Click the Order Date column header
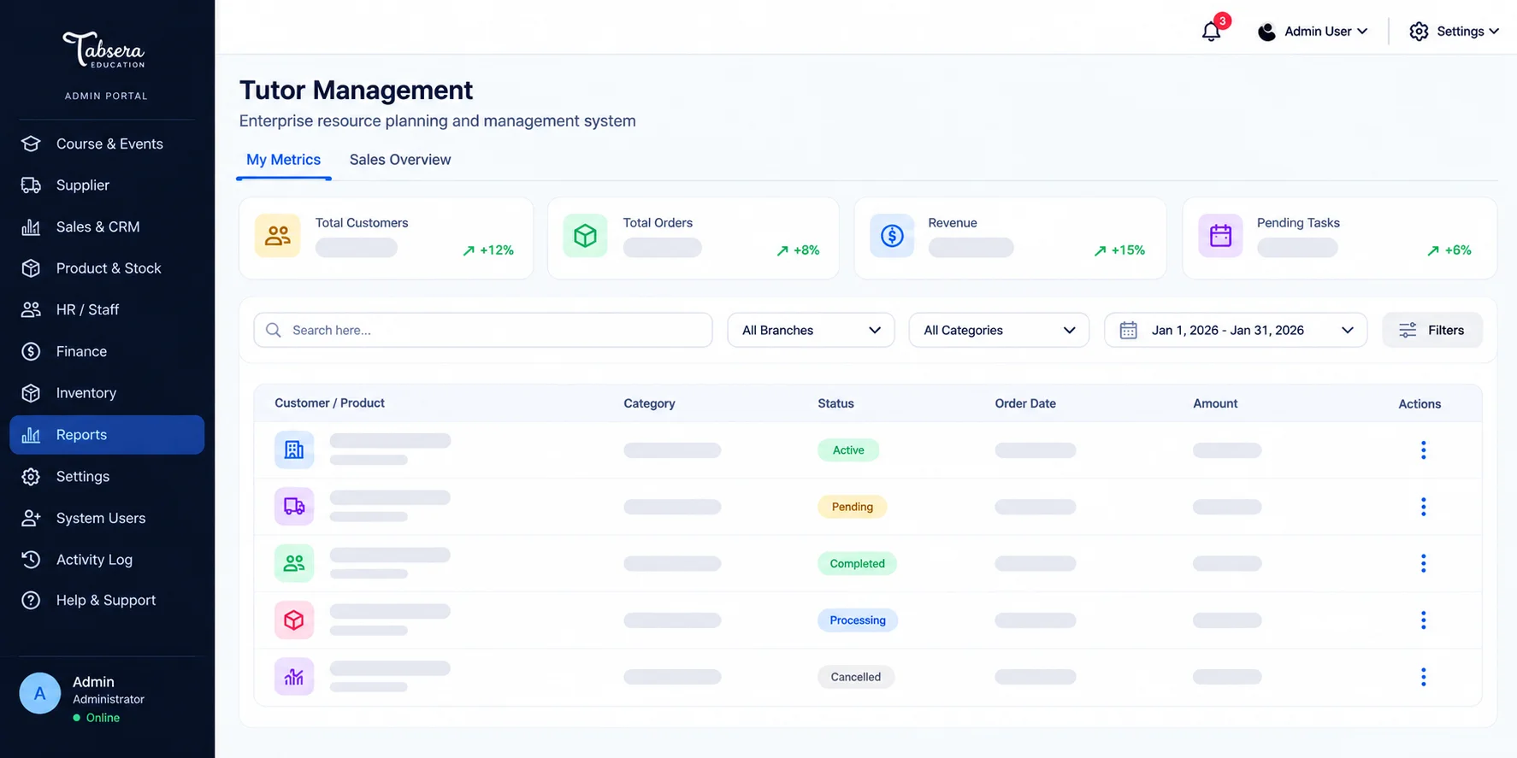 coord(1025,403)
